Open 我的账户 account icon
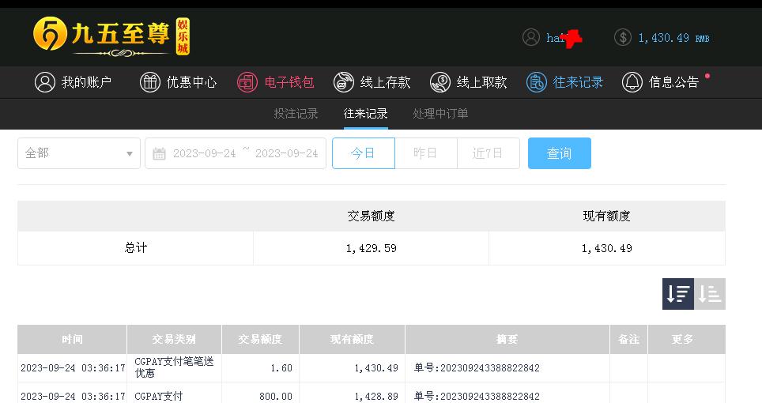 (45, 82)
